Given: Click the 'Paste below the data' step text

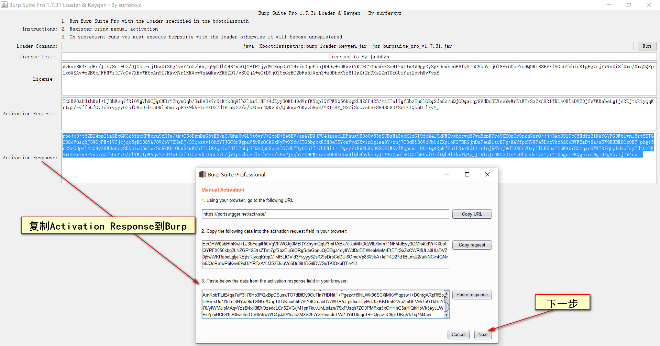Looking at the screenshot, I should 274,281.
